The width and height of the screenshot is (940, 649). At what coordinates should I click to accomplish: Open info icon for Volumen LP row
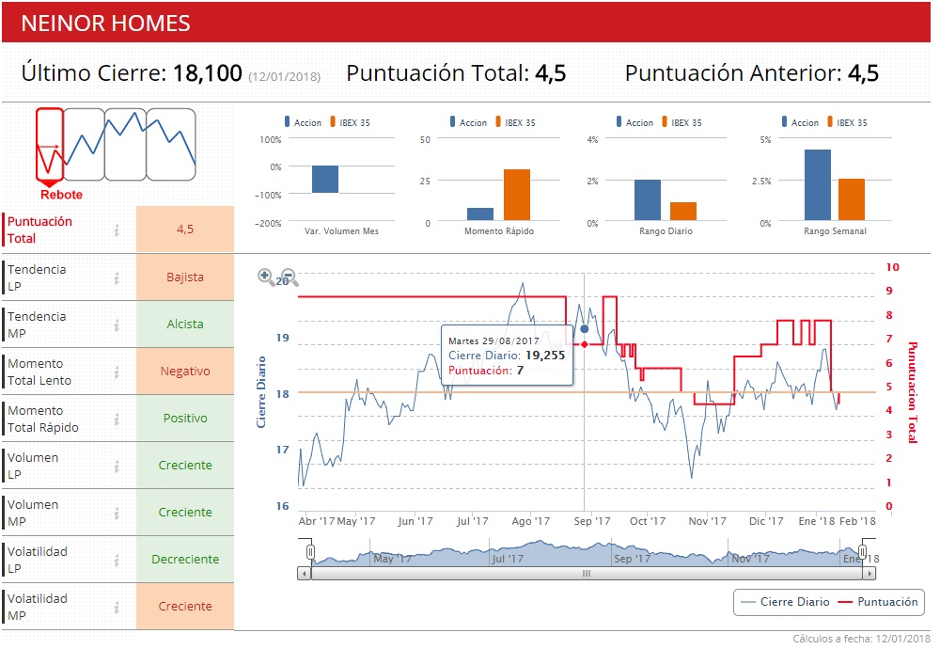(117, 466)
